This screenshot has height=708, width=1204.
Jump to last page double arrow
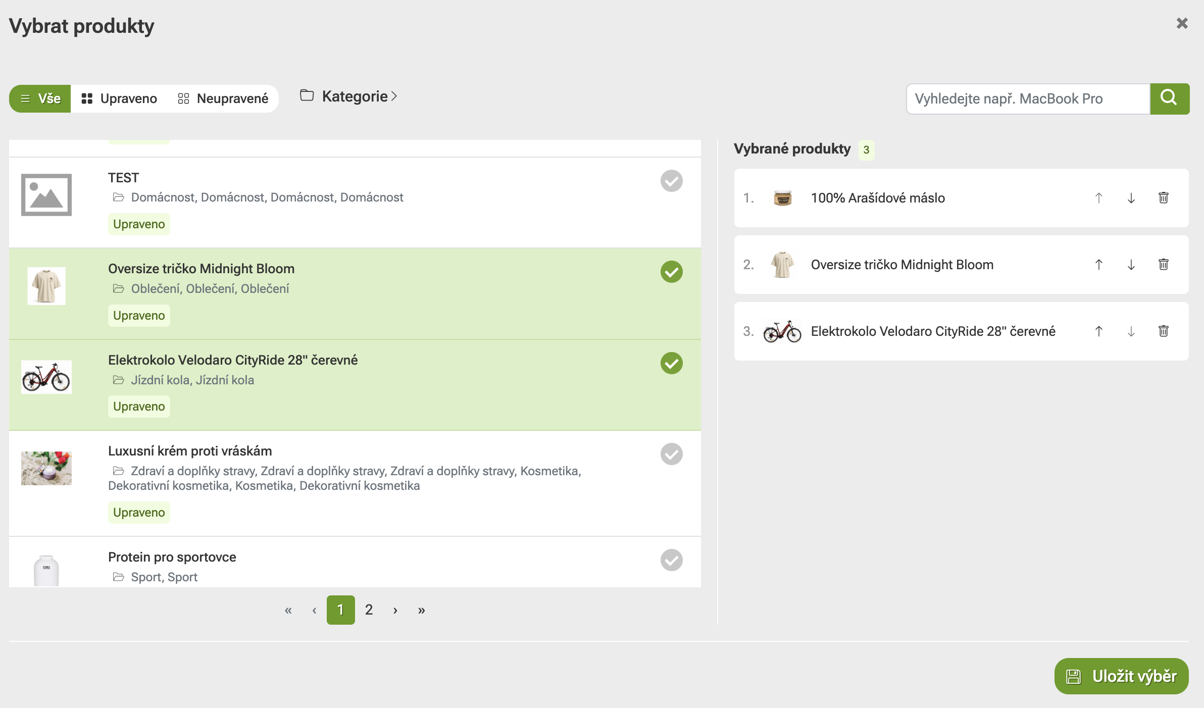[422, 610]
